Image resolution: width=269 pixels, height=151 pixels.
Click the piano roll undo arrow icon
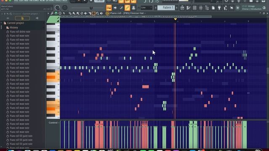pos(64,13)
